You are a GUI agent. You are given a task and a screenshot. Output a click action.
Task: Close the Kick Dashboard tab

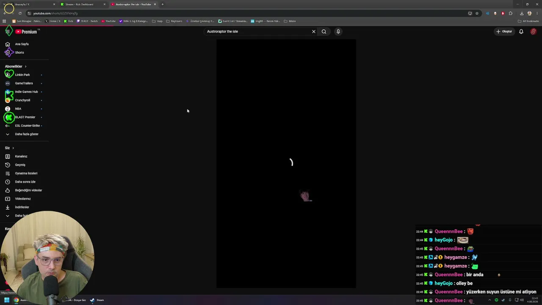click(x=105, y=4)
